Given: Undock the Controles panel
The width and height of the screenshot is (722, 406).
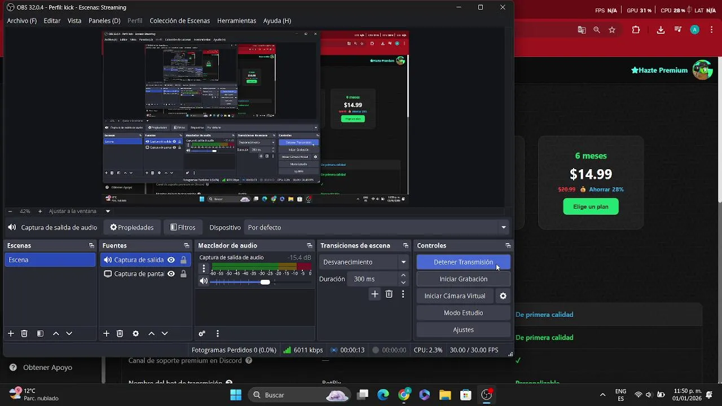Looking at the screenshot, I should point(508,246).
